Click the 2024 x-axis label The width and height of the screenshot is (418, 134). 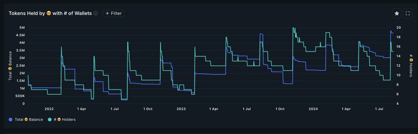(x=313, y=109)
